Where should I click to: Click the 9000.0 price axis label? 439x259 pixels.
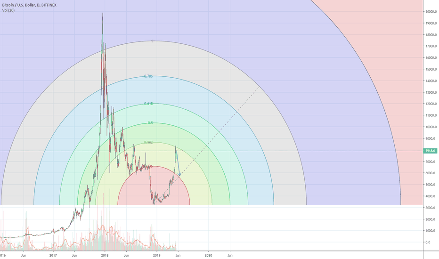coord(431,138)
